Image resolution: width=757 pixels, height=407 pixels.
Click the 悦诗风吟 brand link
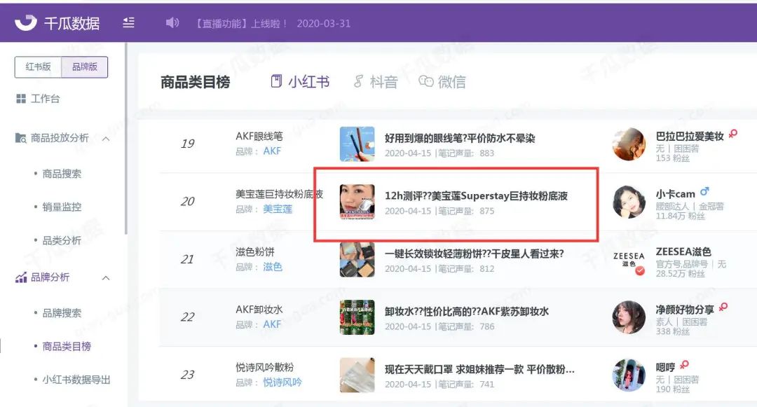click(x=282, y=382)
